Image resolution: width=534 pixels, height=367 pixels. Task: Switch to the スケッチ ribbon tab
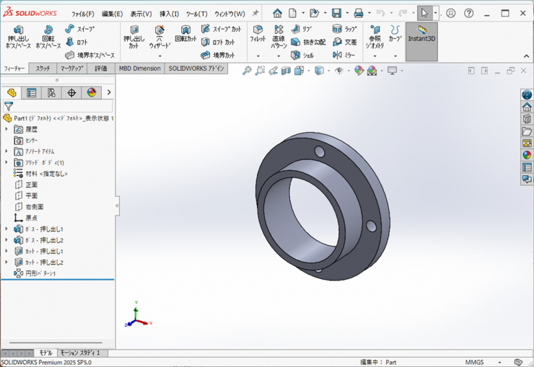[43, 68]
